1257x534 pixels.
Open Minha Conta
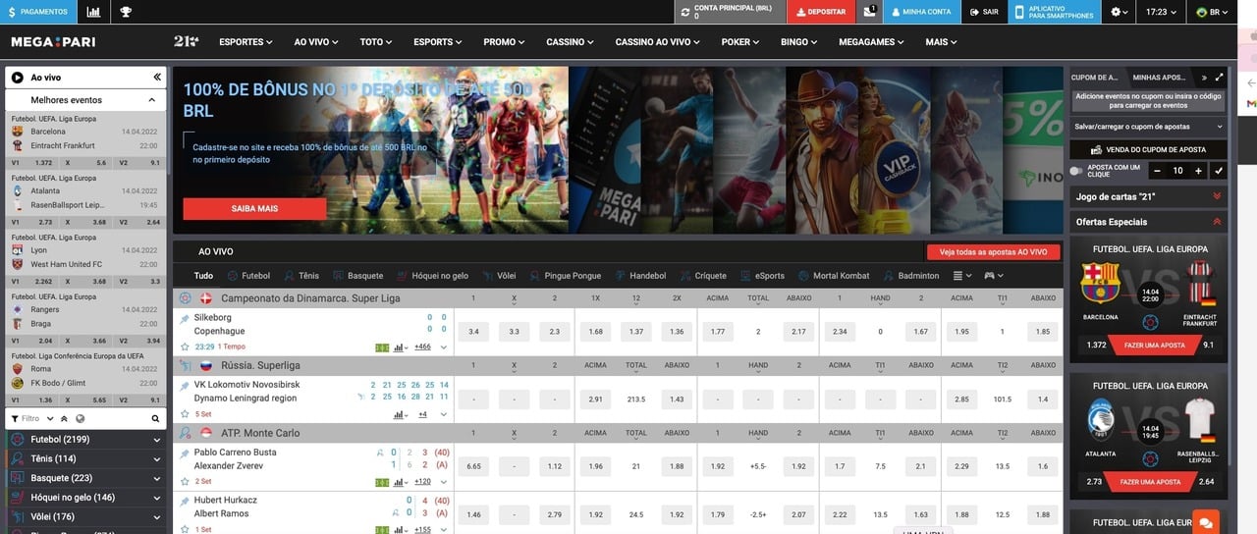click(920, 12)
